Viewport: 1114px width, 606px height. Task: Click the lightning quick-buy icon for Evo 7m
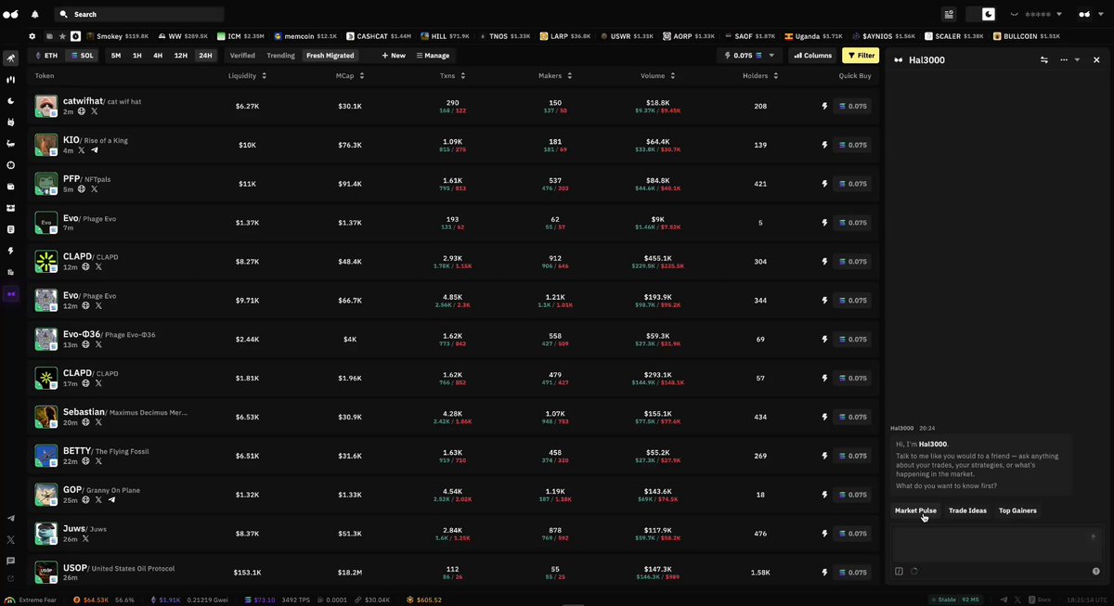click(x=824, y=223)
